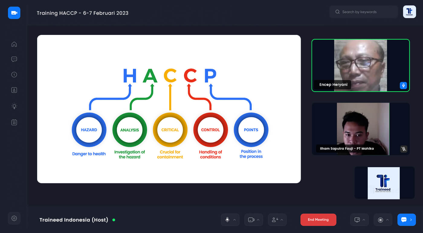
Task: Select Ilham Saputra Fauji's video tile
Action: [x=360, y=129]
